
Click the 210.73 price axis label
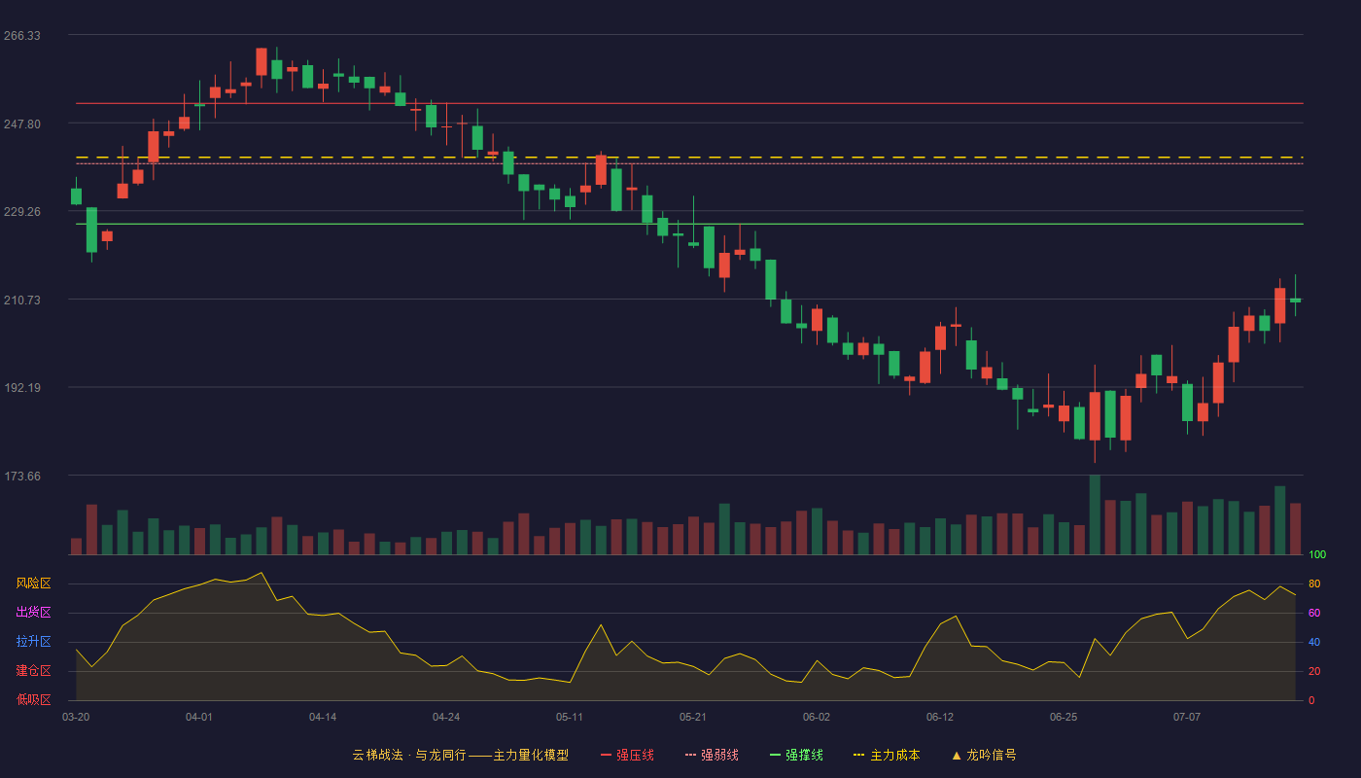pos(22,300)
